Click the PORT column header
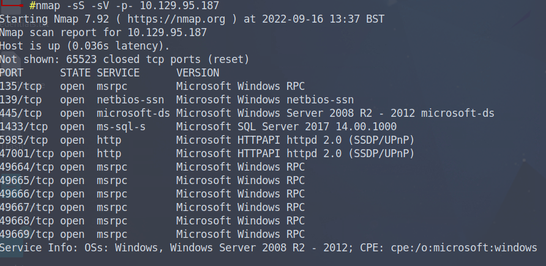The height and width of the screenshot is (266, 546). [x=12, y=73]
